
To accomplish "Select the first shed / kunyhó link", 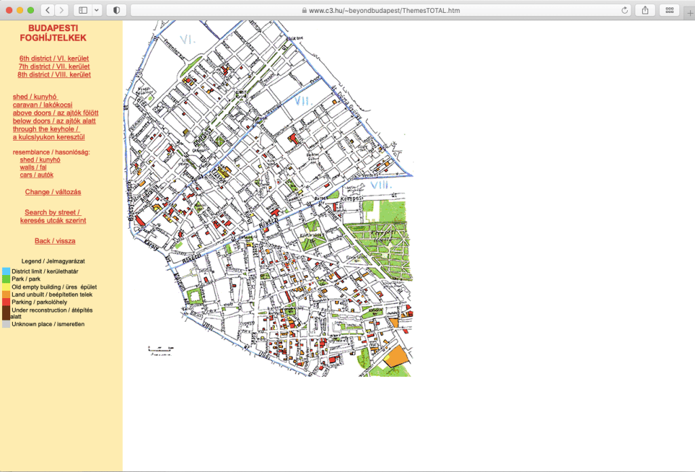I will 35,96.
